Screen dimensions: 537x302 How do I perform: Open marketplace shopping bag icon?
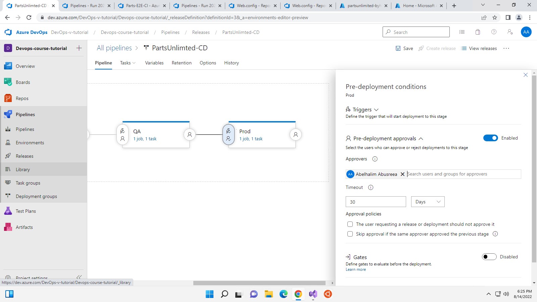(478, 32)
